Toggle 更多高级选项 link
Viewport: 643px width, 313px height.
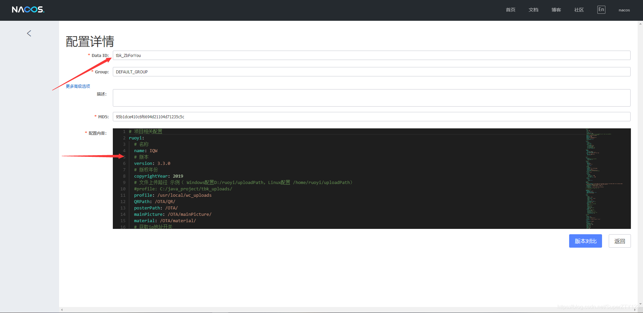click(x=78, y=86)
